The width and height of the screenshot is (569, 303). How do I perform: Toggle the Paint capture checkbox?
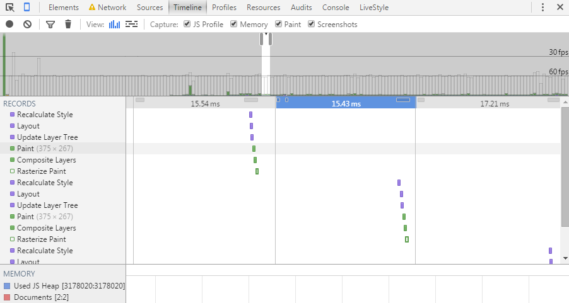pyautogui.click(x=279, y=25)
